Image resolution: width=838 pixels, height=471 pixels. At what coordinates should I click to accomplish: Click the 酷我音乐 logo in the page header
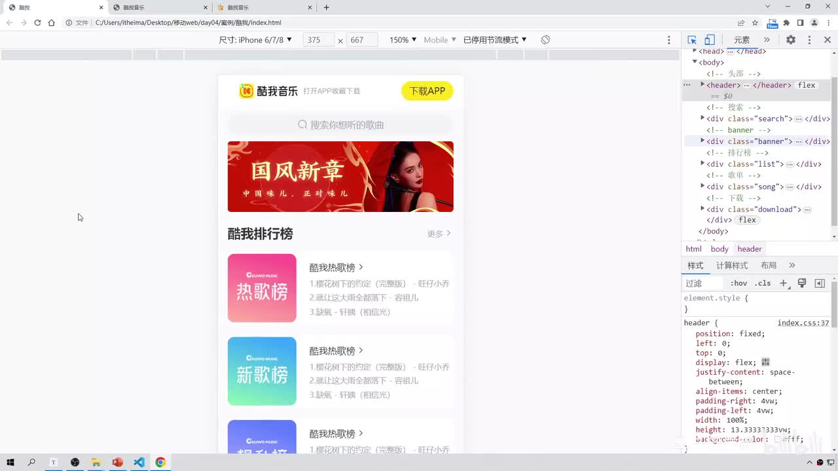click(x=268, y=91)
